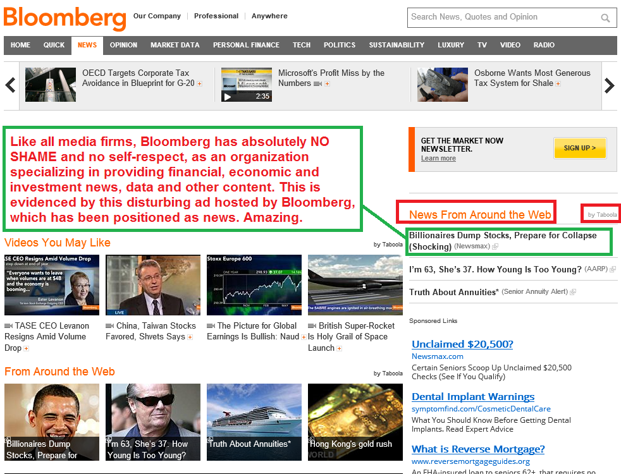
Task: Open Truth About Annuities headline link
Action: [454, 292]
